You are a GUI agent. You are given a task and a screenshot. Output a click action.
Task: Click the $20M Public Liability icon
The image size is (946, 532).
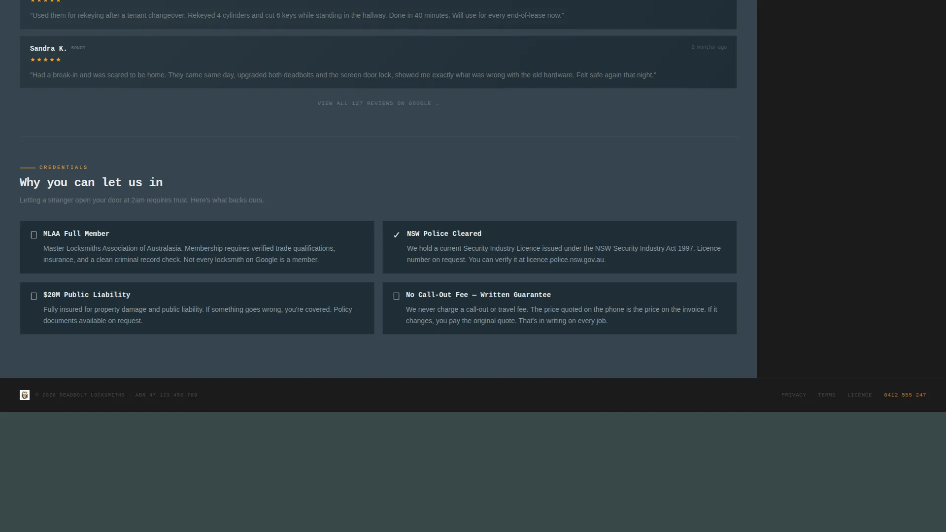coord(34,296)
